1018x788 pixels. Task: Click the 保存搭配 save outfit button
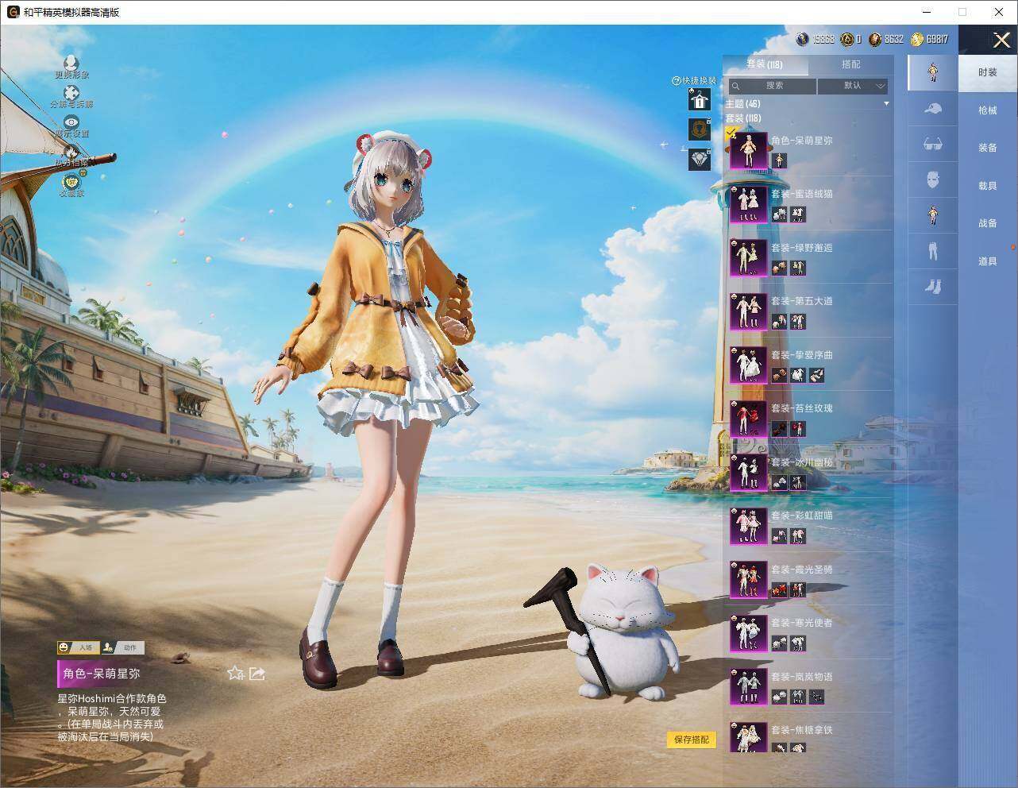692,740
